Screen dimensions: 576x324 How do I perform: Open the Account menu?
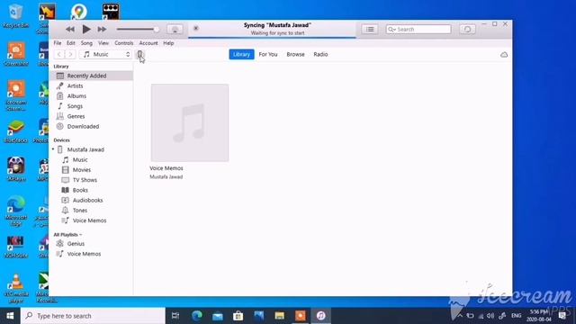point(148,43)
